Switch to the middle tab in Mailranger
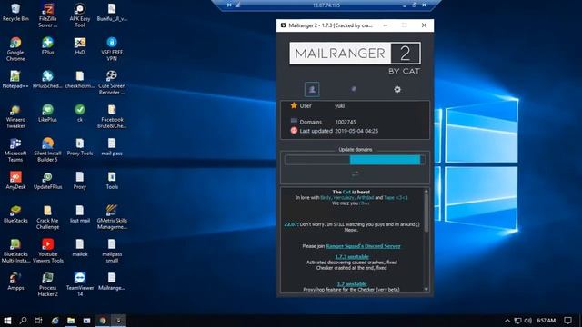 354,89
